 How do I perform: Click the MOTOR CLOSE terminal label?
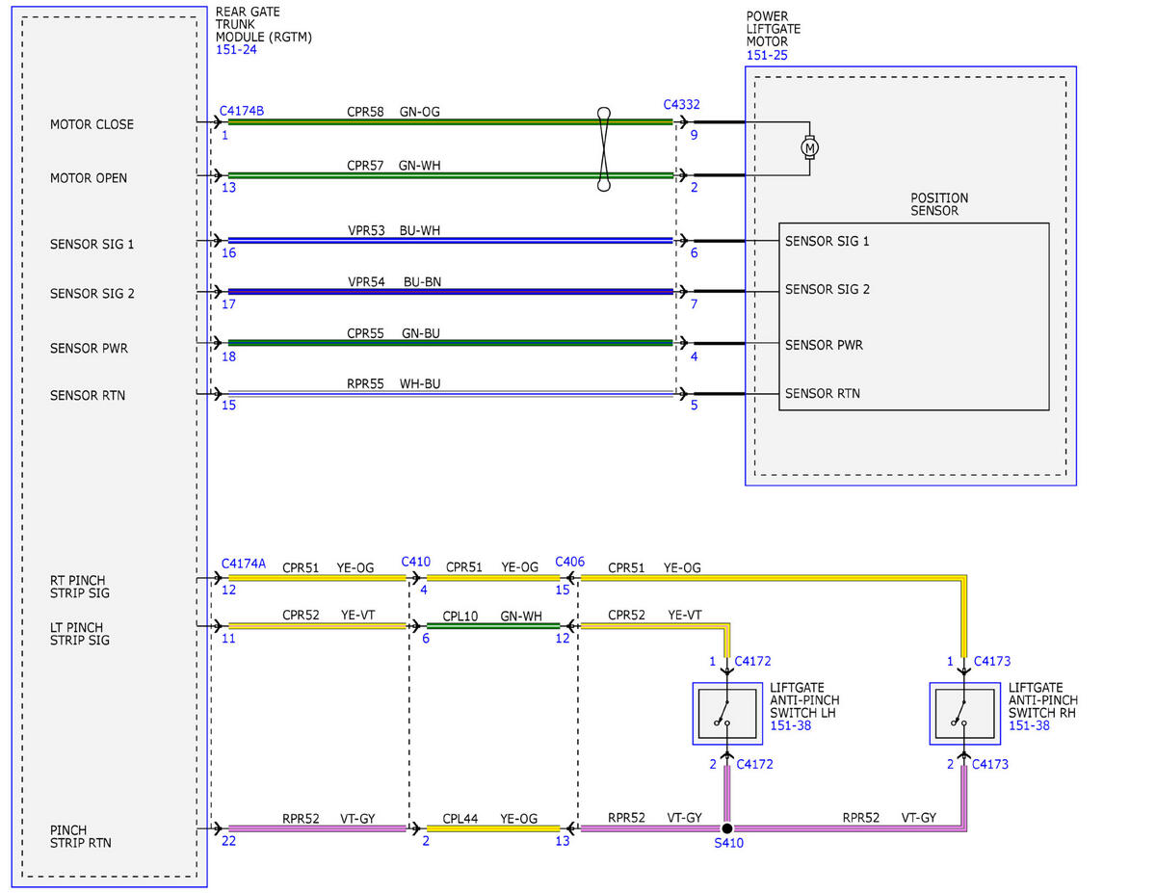pyautogui.click(x=92, y=124)
